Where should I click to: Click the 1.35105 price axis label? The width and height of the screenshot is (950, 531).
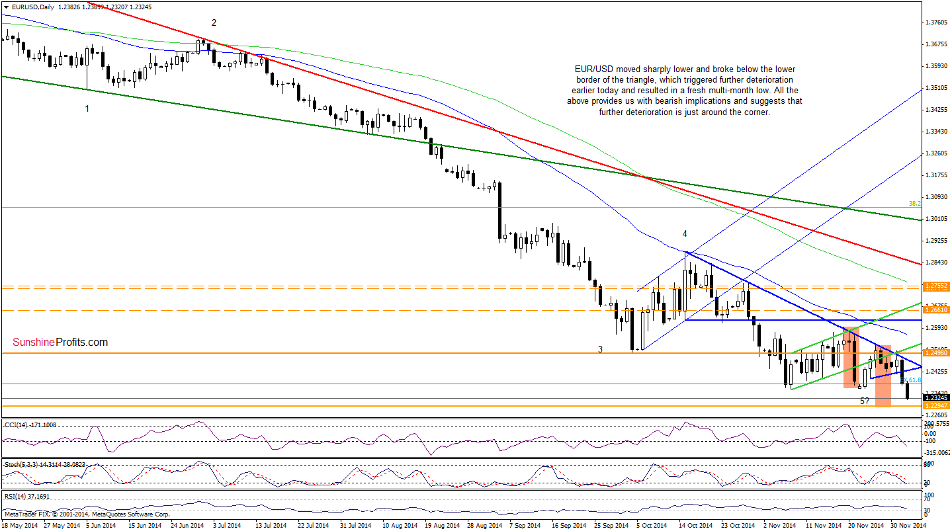(x=935, y=88)
